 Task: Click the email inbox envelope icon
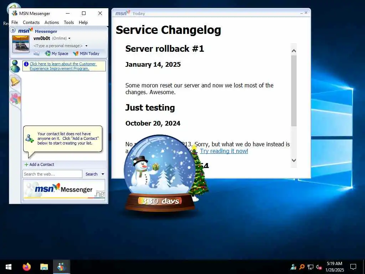tap(37, 54)
